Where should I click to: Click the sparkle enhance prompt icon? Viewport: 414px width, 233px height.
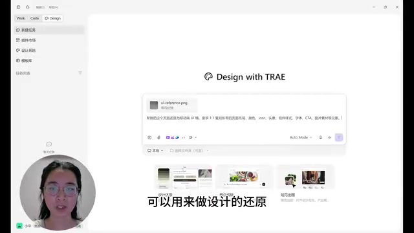329,137
